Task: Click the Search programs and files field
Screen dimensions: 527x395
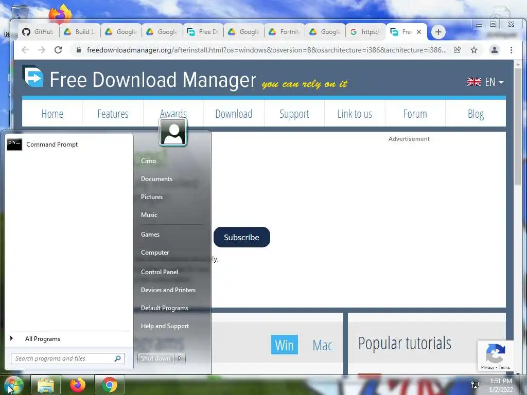Action: [67, 358]
